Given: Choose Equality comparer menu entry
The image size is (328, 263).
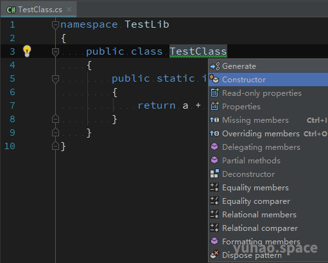Looking at the screenshot, I should tap(268, 201).
